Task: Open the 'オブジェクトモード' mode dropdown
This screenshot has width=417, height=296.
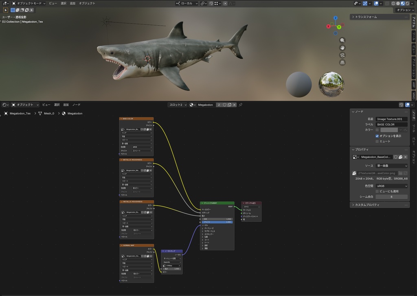Action: pyautogui.click(x=29, y=3)
